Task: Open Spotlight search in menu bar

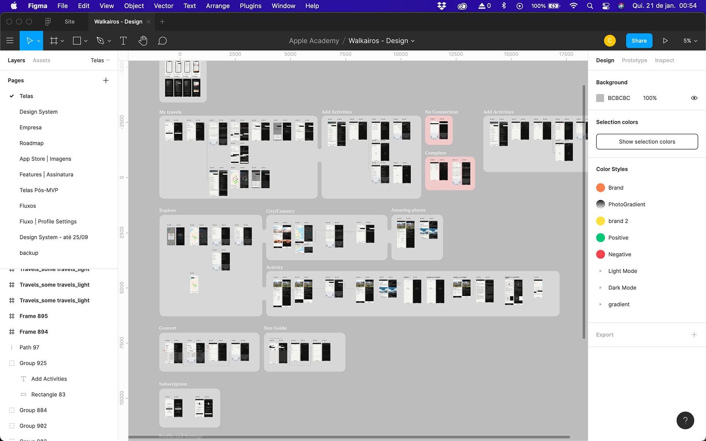Action: 590,6
